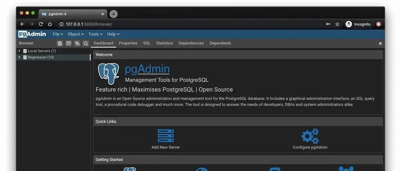Select the pgAdmin 4 browser tab
This screenshot has width=401, height=171.
[x=73, y=14]
